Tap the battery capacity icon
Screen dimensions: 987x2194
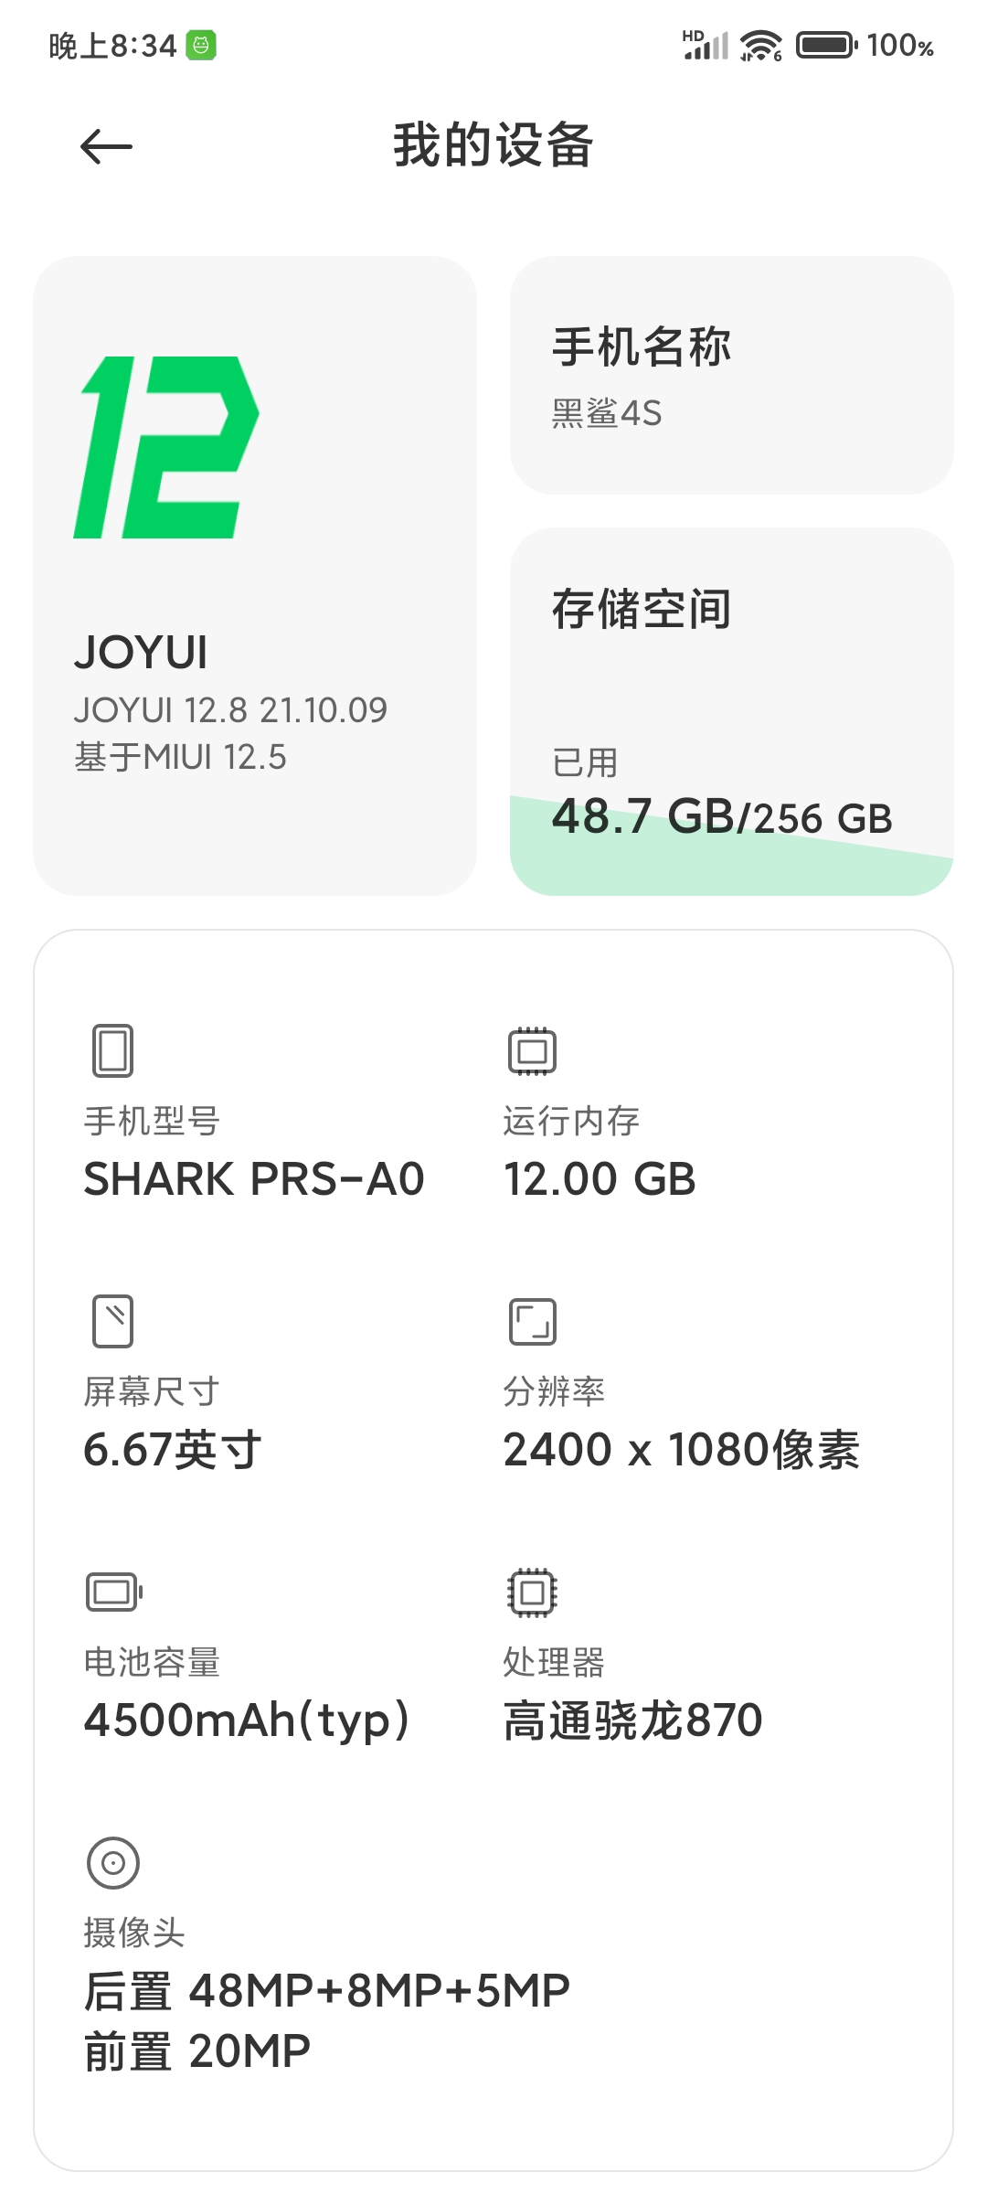point(114,1592)
